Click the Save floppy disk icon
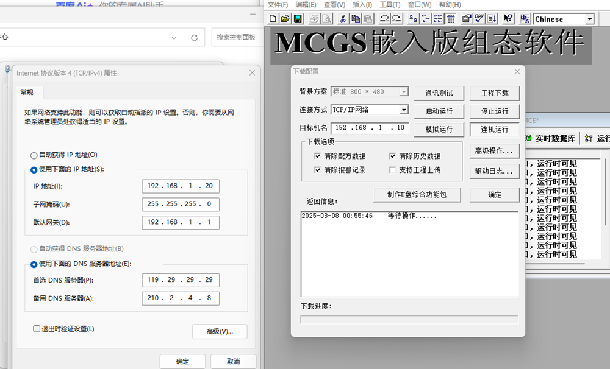The width and height of the screenshot is (610, 369). tap(298, 19)
